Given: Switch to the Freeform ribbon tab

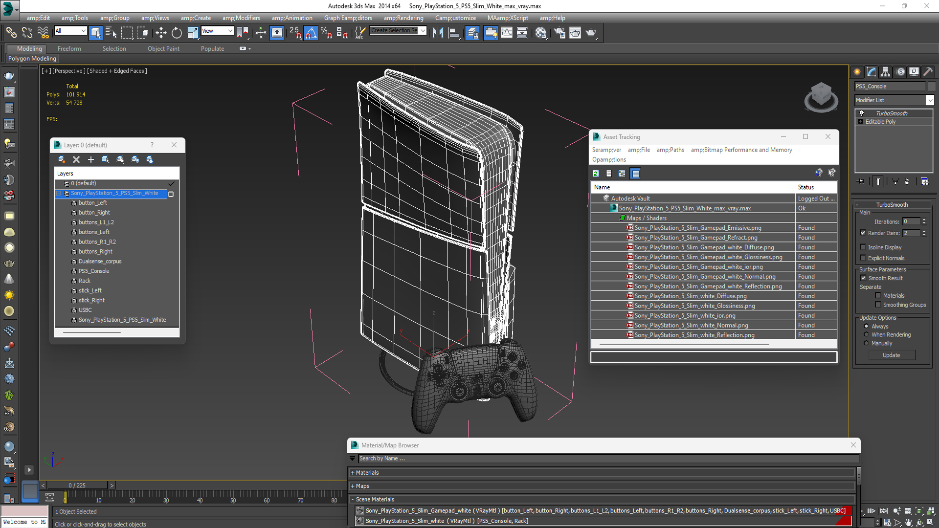Looking at the screenshot, I should click(69, 49).
